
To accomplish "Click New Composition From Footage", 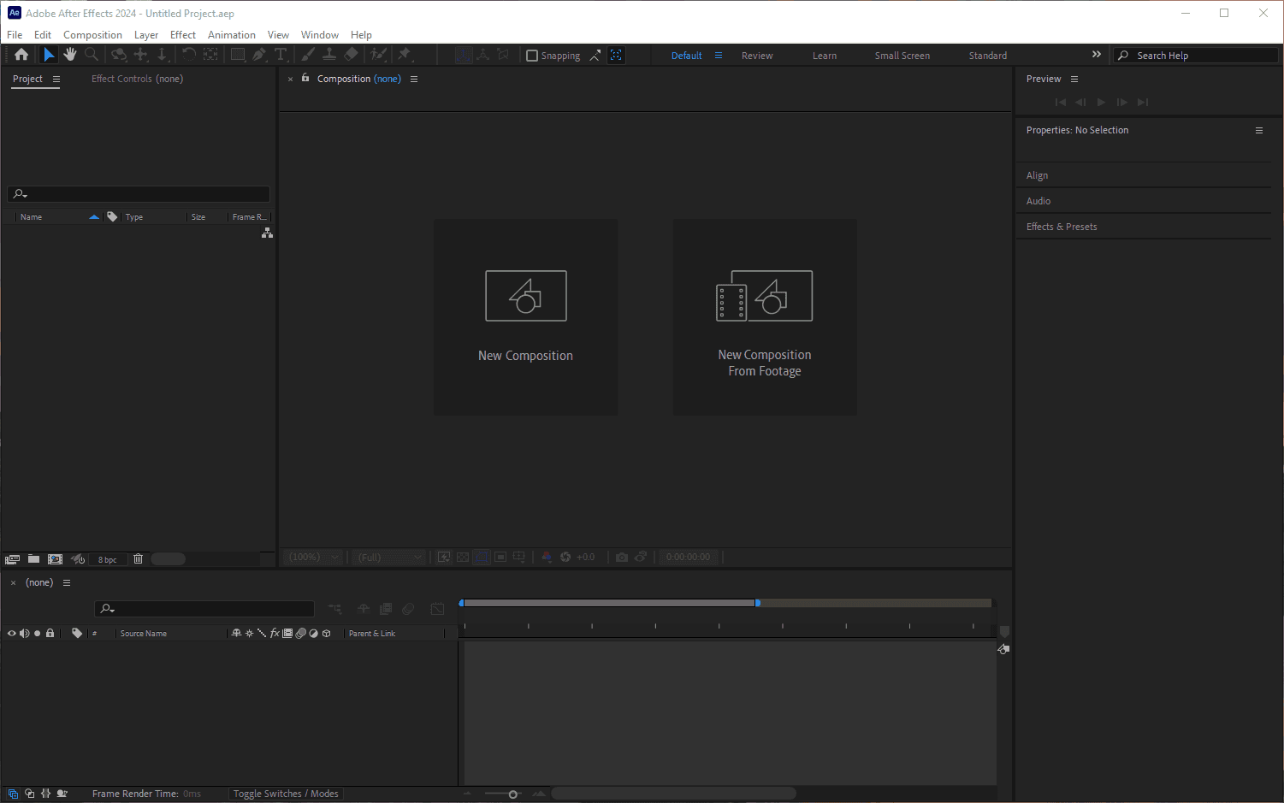I will coord(765,317).
